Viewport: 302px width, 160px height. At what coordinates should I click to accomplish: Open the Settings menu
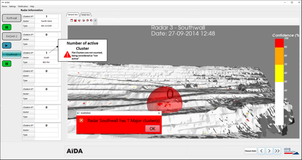(13, 6)
